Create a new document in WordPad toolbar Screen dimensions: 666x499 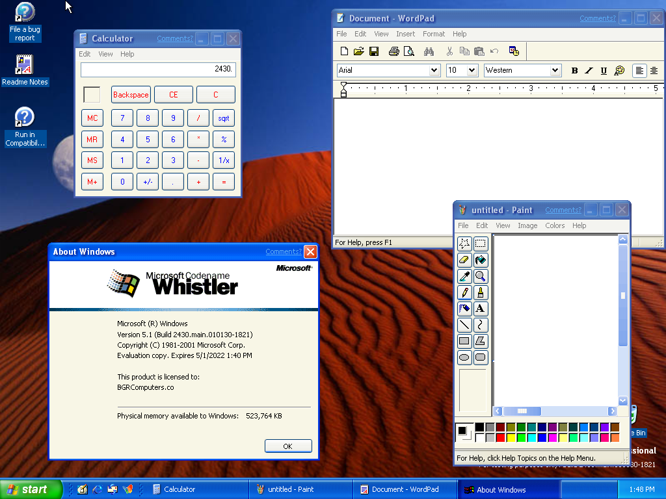click(x=344, y=51)
